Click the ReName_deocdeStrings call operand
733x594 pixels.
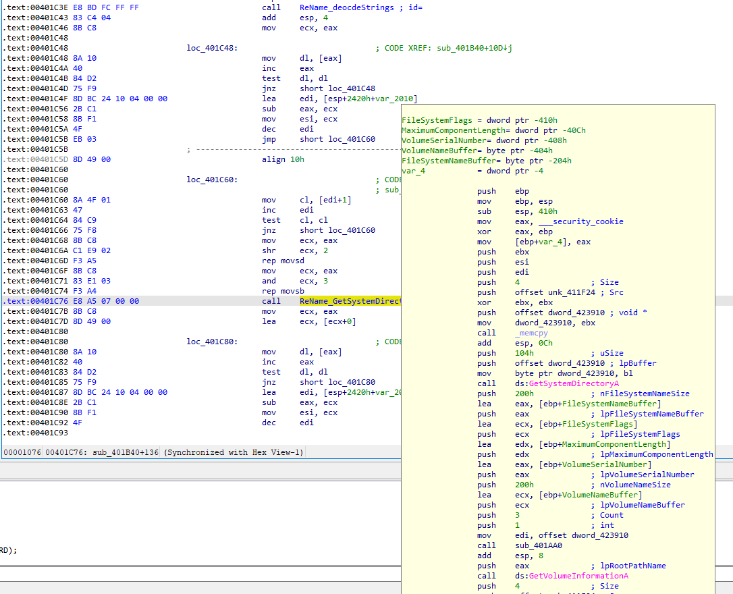tap(346, 7)
